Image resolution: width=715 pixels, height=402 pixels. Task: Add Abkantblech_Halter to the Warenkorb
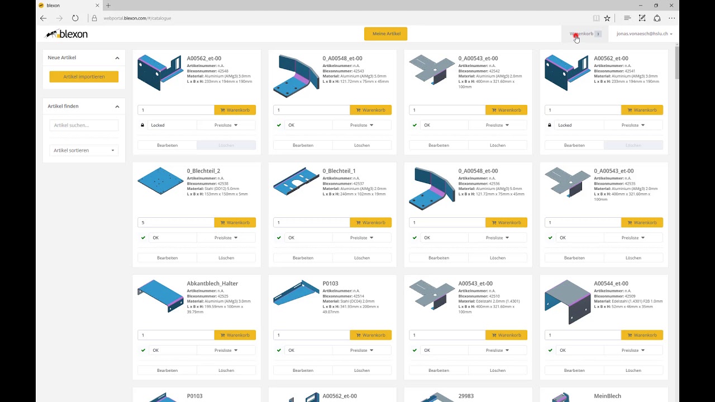point(235,335)
